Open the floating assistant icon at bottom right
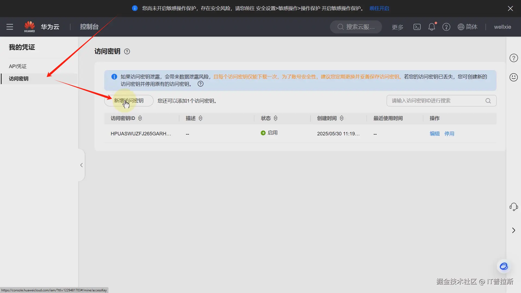This screenshot has width=521, height=293. [x=504, y=266]
